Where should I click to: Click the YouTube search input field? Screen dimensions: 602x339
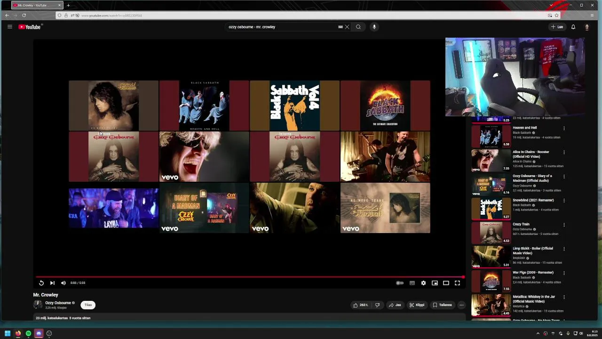click(281, 27)
